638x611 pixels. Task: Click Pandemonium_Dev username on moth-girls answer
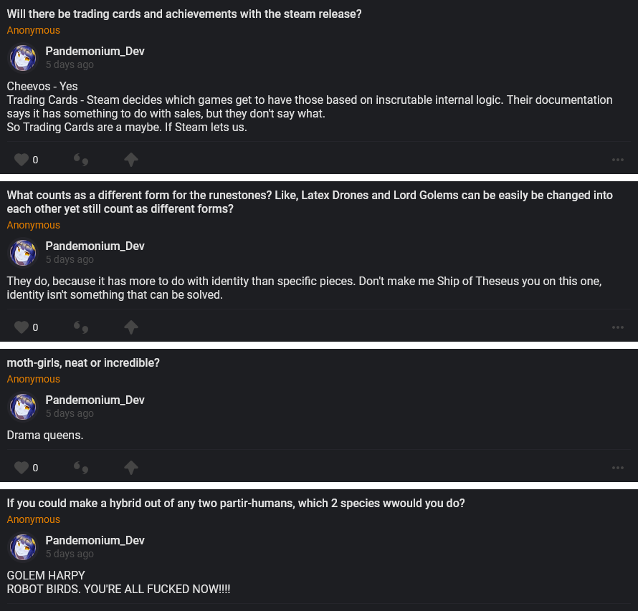95,400
